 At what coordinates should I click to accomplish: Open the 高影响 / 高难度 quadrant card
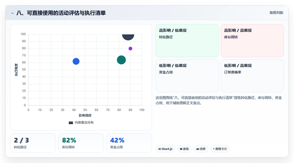(x=252, y=41)
